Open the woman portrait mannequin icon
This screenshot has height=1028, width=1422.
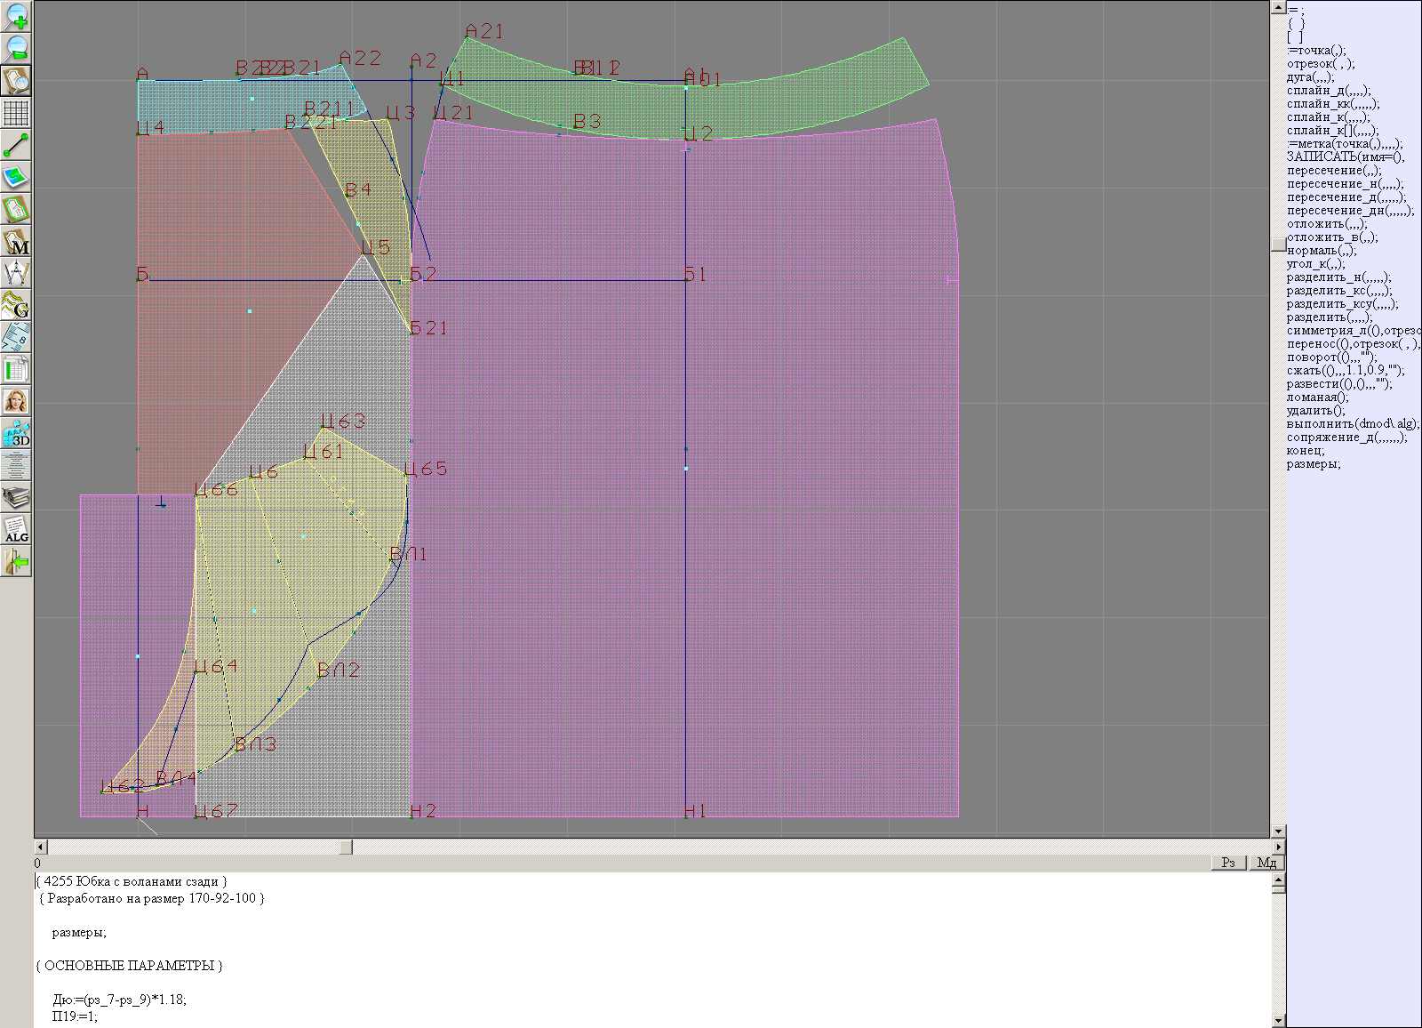click(x=16, y=401)
